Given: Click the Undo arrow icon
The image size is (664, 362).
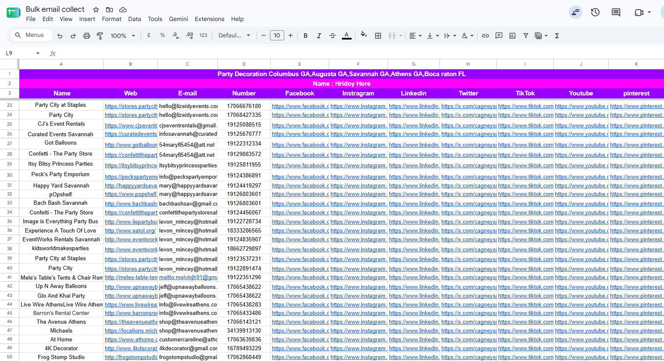Looking at the screenshot, I should [60, 36].
